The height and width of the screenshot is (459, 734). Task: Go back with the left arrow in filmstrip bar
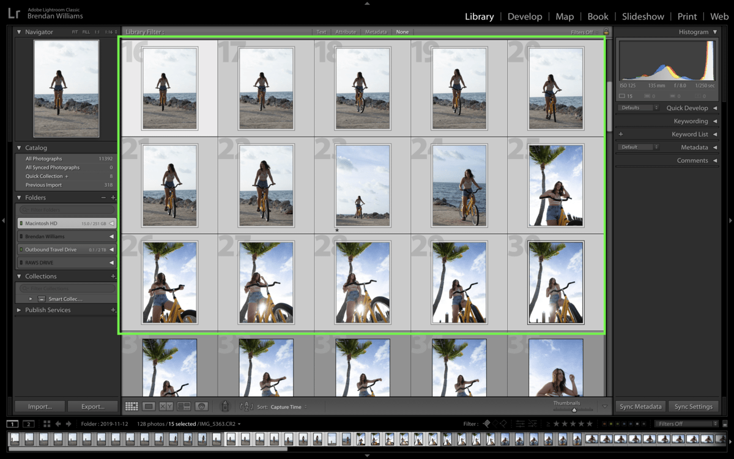58,424
